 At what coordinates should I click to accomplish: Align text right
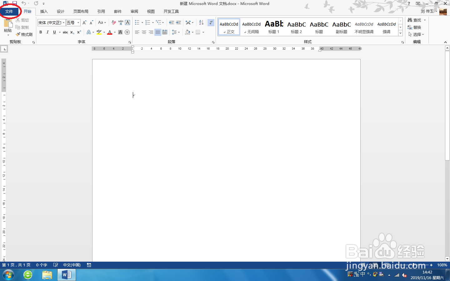(151, 32)
